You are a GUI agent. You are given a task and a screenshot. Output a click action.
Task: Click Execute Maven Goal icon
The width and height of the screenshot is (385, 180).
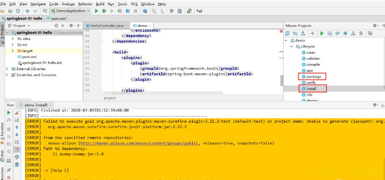point(330,34)
